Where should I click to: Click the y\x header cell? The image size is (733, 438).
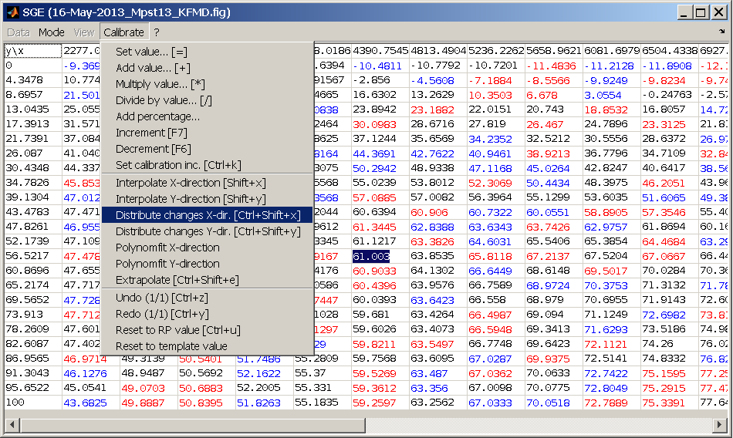pyautogui.click(x=32, y=52)
